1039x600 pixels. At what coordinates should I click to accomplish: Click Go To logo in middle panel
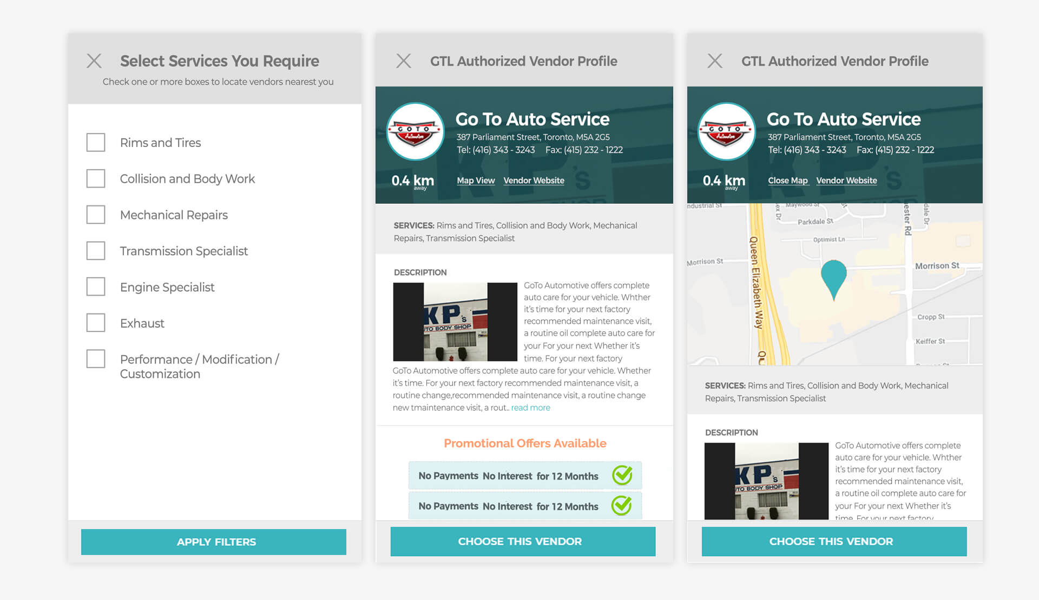coord(416,132)
